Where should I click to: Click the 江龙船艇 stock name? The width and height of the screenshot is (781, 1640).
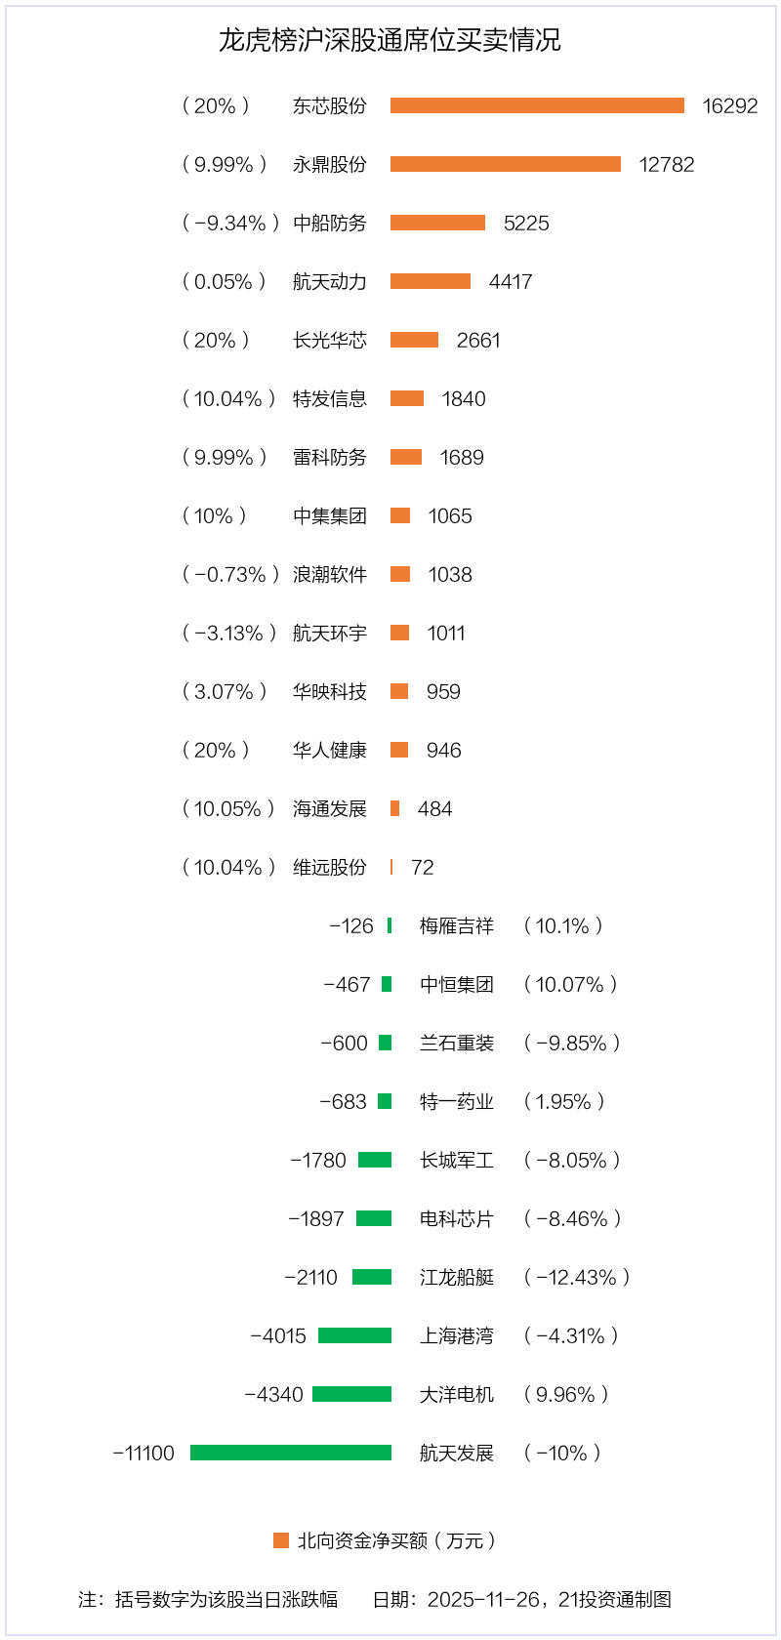[x=457, y=1278]
